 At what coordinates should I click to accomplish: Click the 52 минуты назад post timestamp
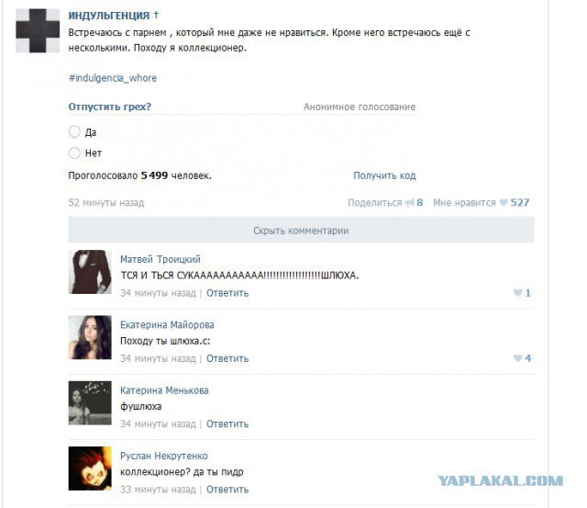pyautogui.click(x=106, y=203)
